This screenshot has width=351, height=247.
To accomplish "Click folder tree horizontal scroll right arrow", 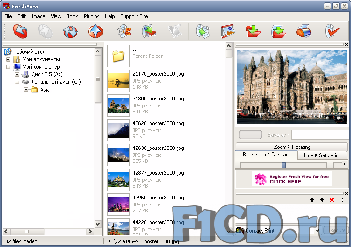I will point(90,231).
